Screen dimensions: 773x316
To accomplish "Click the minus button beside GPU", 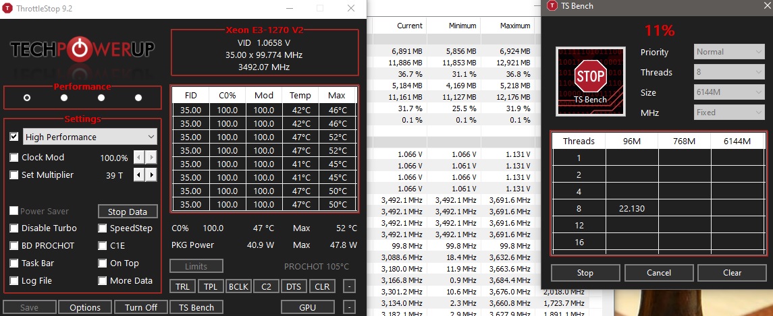I will coord(348,307).
